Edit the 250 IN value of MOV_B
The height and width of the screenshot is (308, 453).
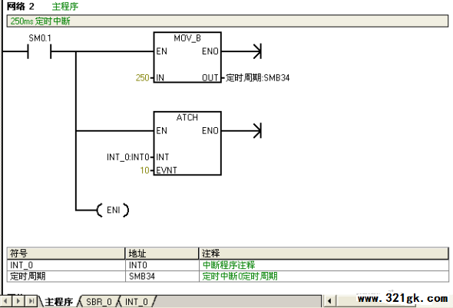[x=143, y=77]
